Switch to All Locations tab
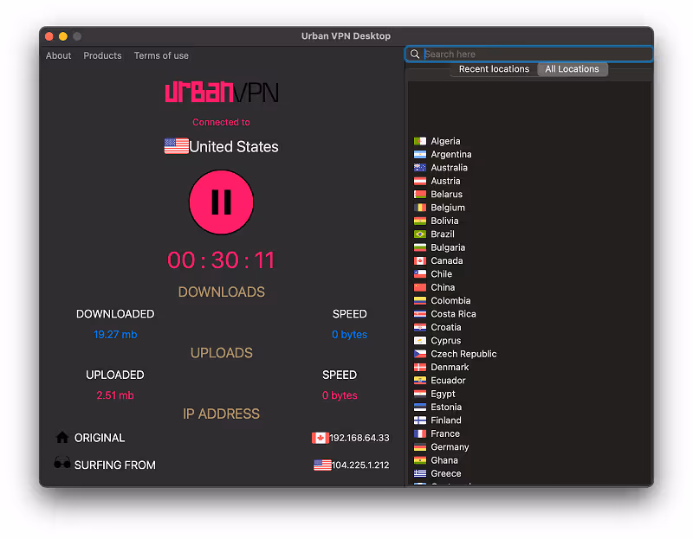The width and height of the screenshot is (693, 539). [572, 69]
